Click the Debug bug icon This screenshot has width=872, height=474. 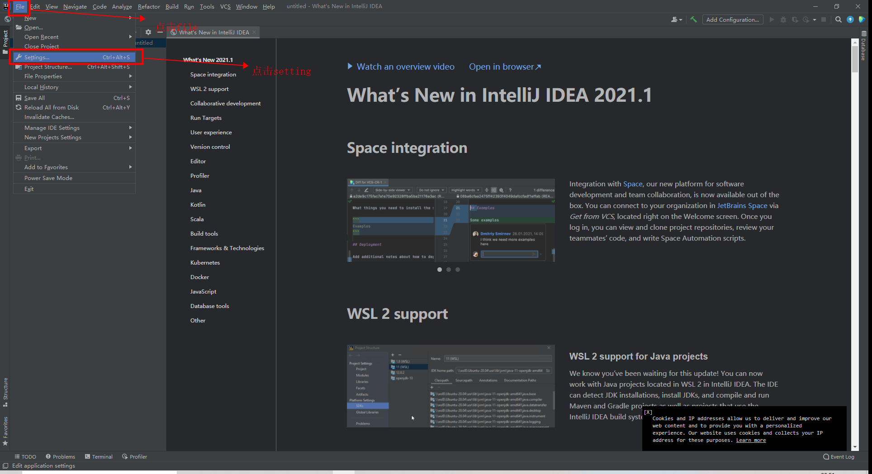pyautogui.click(x=783, y=19)
